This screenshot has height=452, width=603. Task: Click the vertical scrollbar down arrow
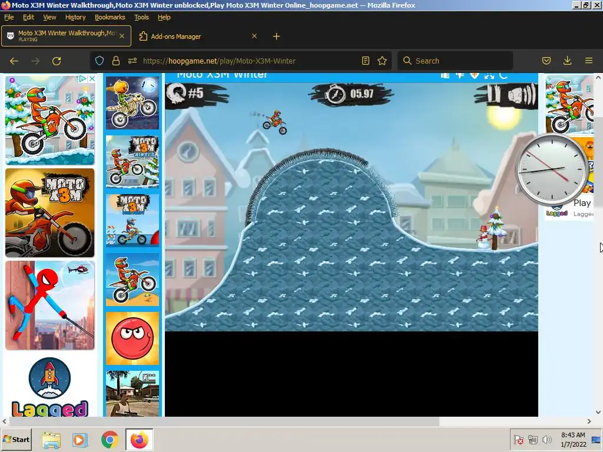tap(598, 412)
